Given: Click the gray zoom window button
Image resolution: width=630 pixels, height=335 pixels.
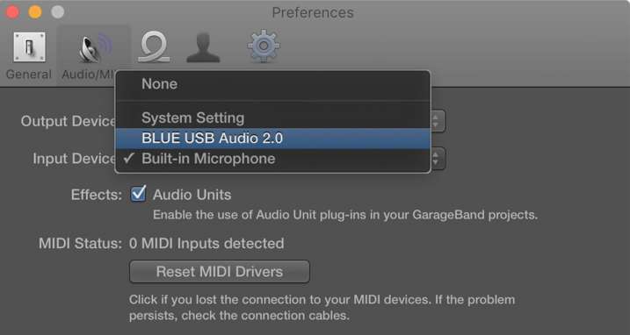Looking at the screenshot, I should click(x=57, y=12).
